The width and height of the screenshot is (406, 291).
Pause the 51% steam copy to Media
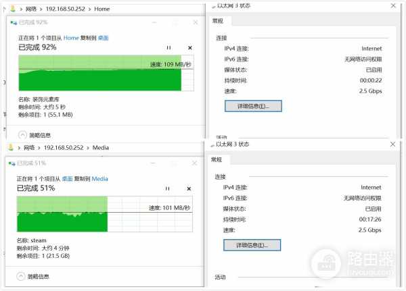click(x=168, y=188)
